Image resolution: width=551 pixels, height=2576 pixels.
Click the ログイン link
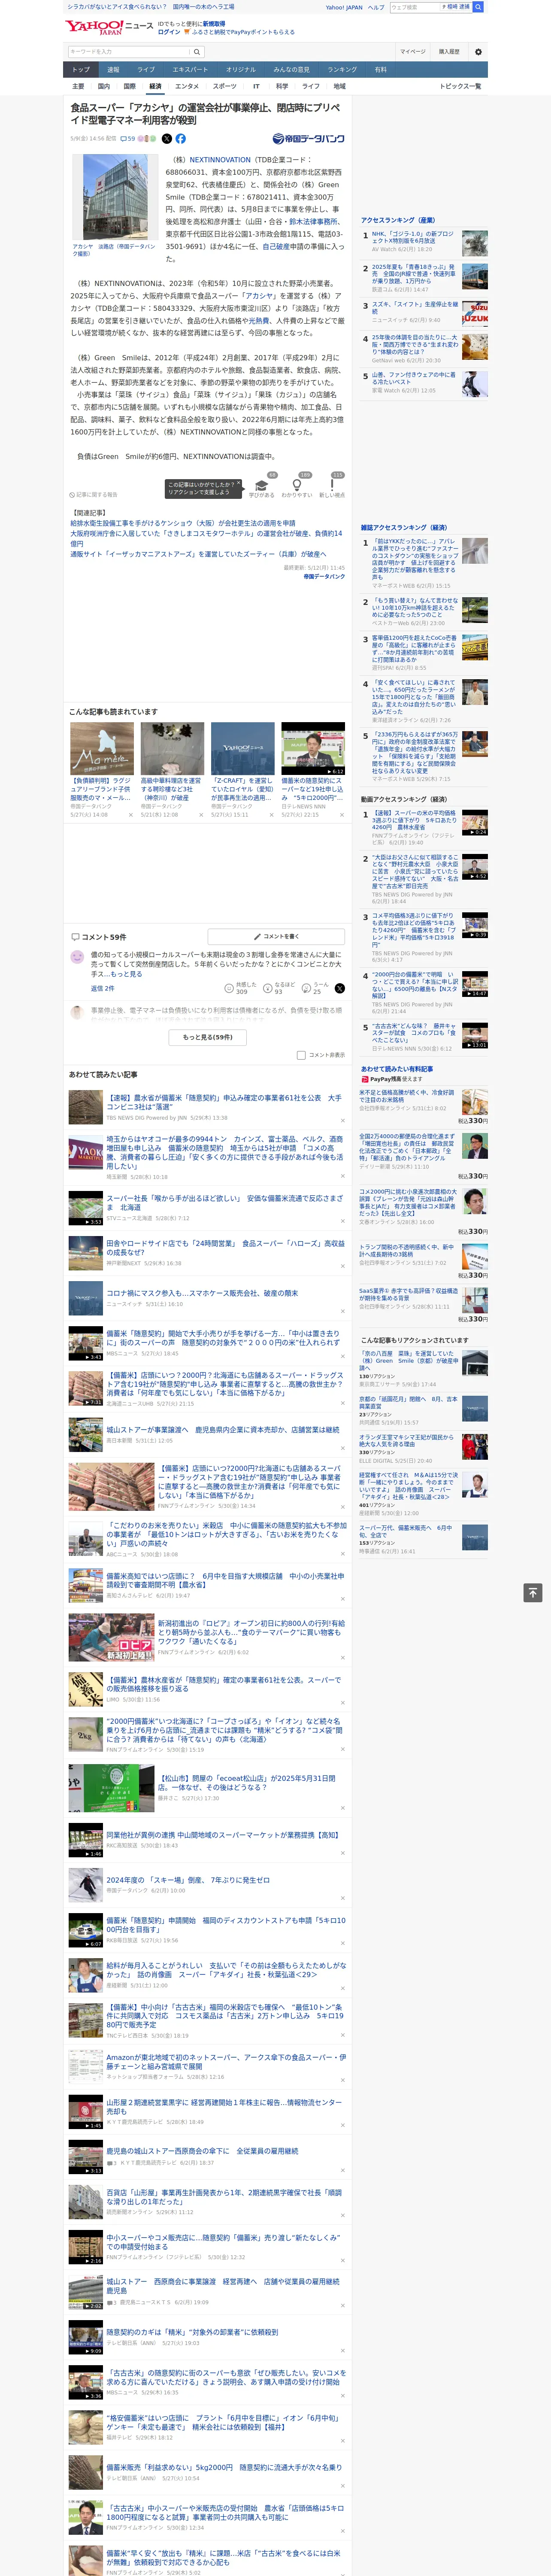click(169, 32)
